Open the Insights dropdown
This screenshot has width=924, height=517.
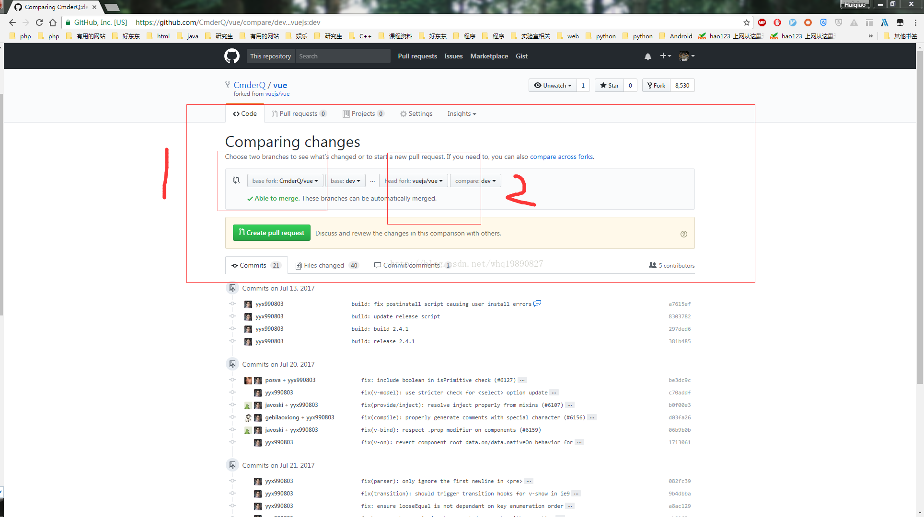click(462, 113)
